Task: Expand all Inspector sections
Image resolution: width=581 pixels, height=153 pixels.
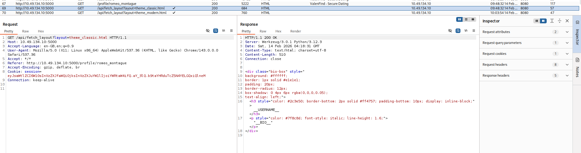Action: pyautogui.click(x=552, y=21)
